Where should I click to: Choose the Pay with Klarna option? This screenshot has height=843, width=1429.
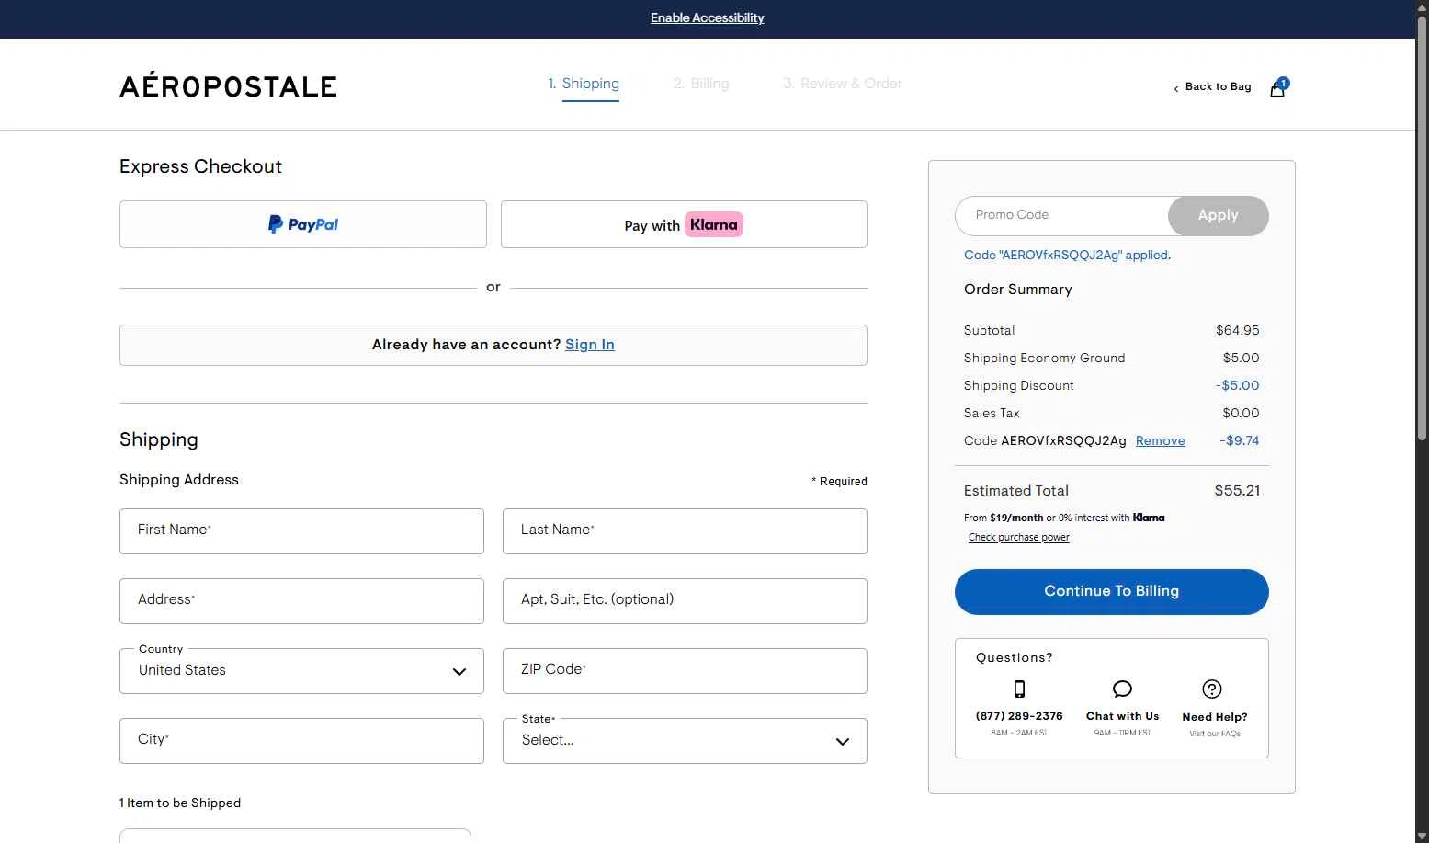(x=684, y=224)
